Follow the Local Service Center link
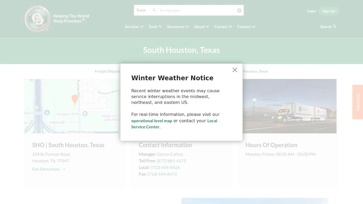The height and width of the screenshot is (204, 363). click(x=174, y=124)
